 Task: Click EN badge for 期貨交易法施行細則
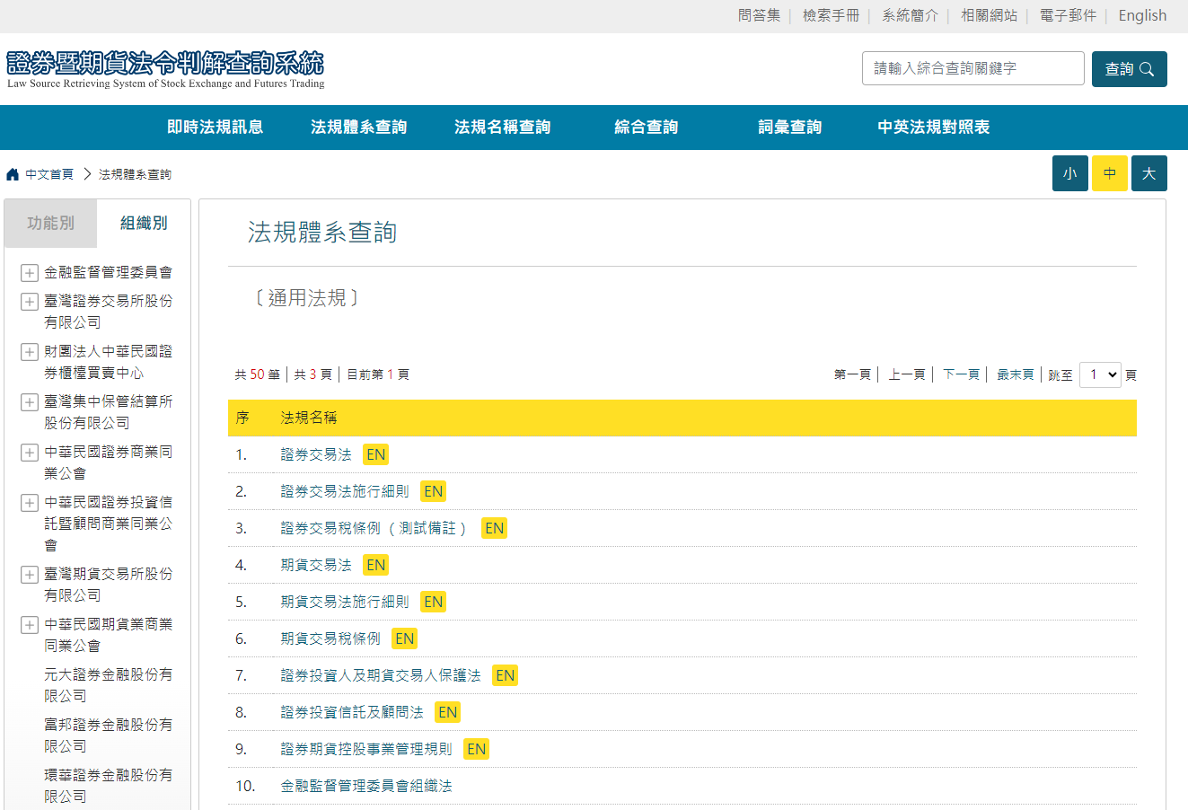(434, 602)
